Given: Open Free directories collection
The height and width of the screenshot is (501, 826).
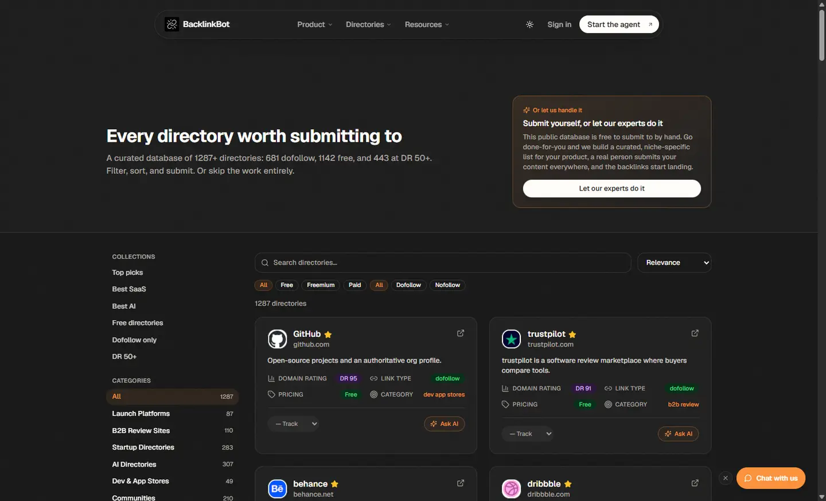Looking at the screenshot, I should [x=138, y=323].
